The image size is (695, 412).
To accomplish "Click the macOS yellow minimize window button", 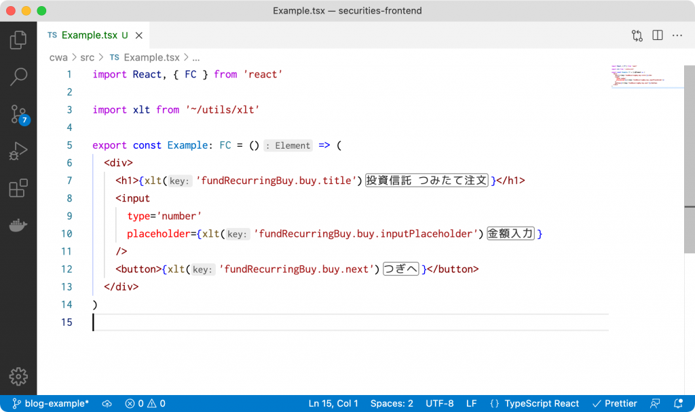I will 26,11.
